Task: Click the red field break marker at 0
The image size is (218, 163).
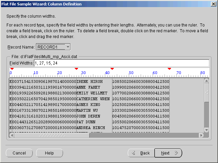Action: click(12, 69)
